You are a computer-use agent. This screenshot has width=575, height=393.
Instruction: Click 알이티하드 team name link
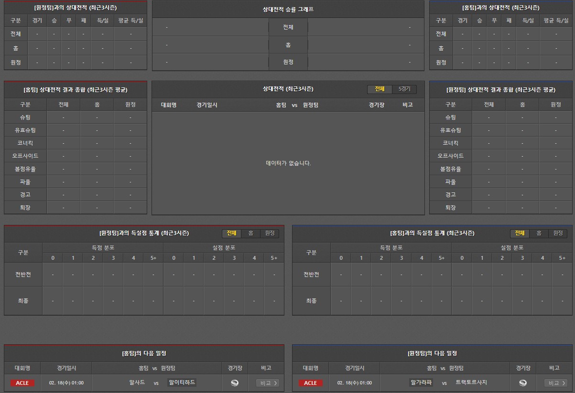[x=182, y=382]
